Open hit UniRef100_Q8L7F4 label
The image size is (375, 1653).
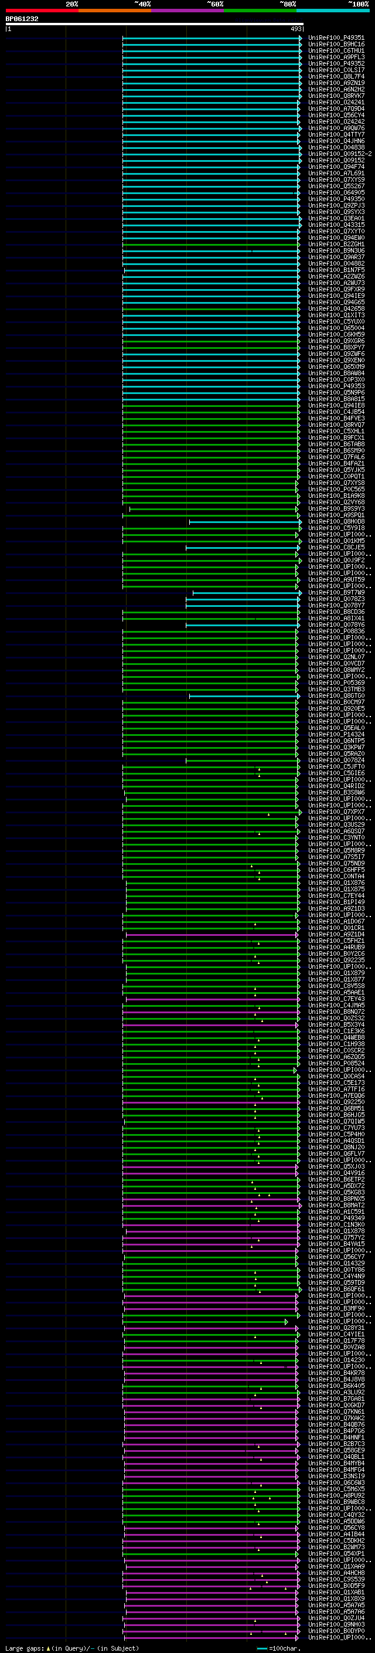coord(336,76)
